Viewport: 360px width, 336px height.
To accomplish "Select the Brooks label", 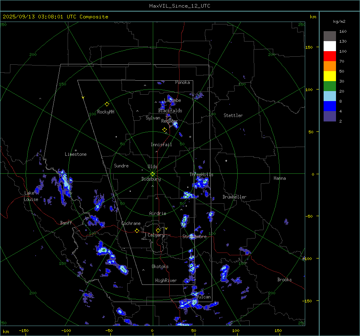I will tap(284, 280).
